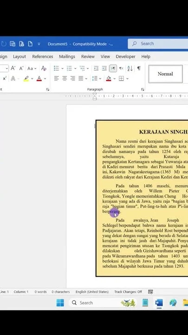Toggle Right-to-Left text direction
Image resolution: width=188 pixels, height=335 pixels.
pyautogui.click(x=121, y=68)
